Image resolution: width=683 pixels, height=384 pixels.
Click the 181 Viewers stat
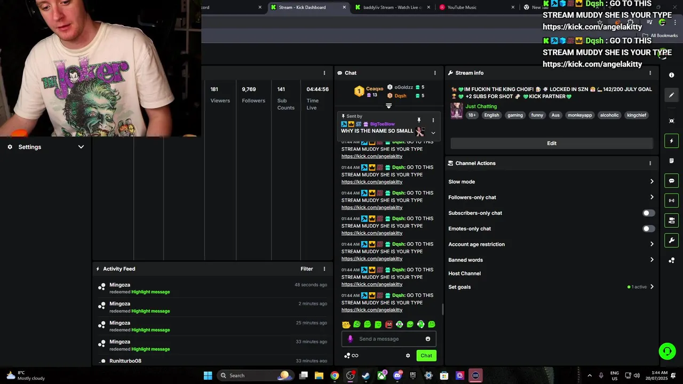(x=220, y=95)
